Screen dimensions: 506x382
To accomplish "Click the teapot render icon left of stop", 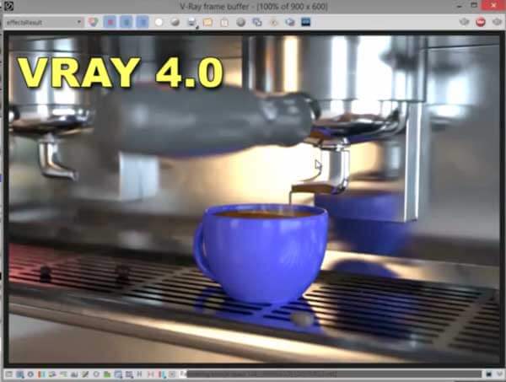I will point(465,22).
